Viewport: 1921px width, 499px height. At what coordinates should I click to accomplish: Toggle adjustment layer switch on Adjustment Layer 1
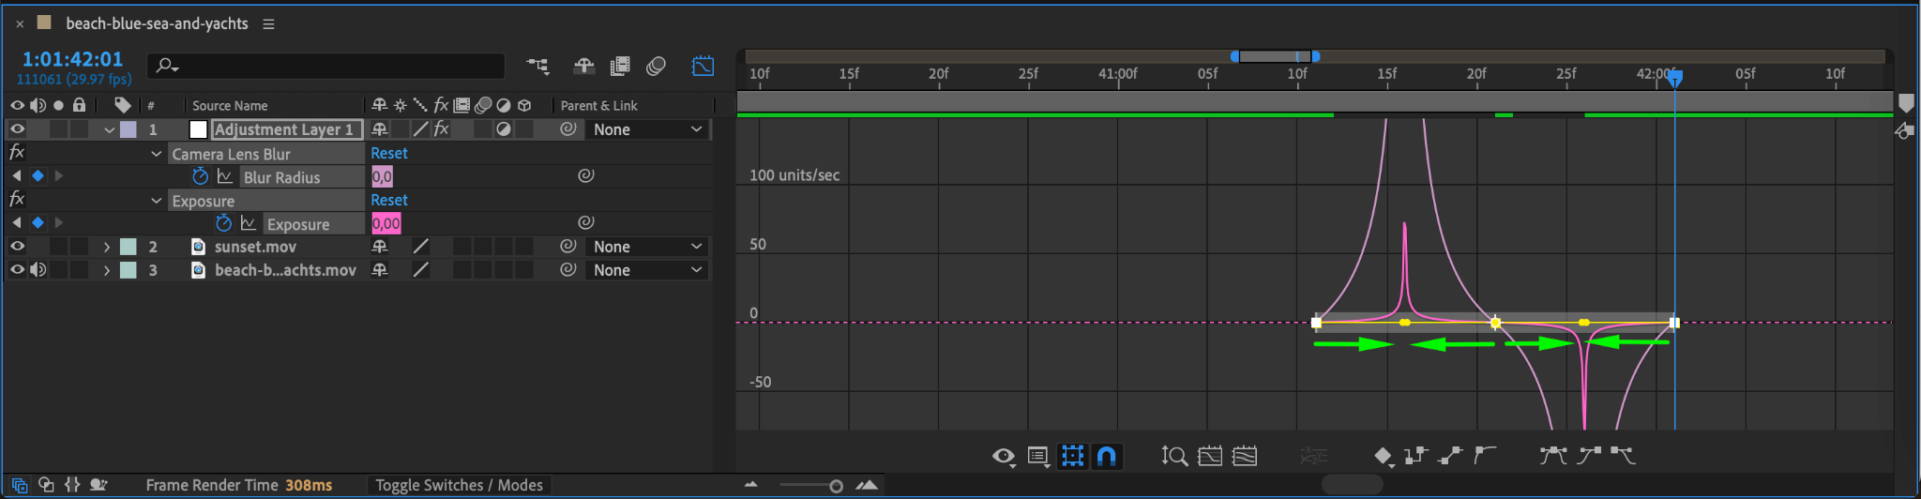tap(504, 129)
